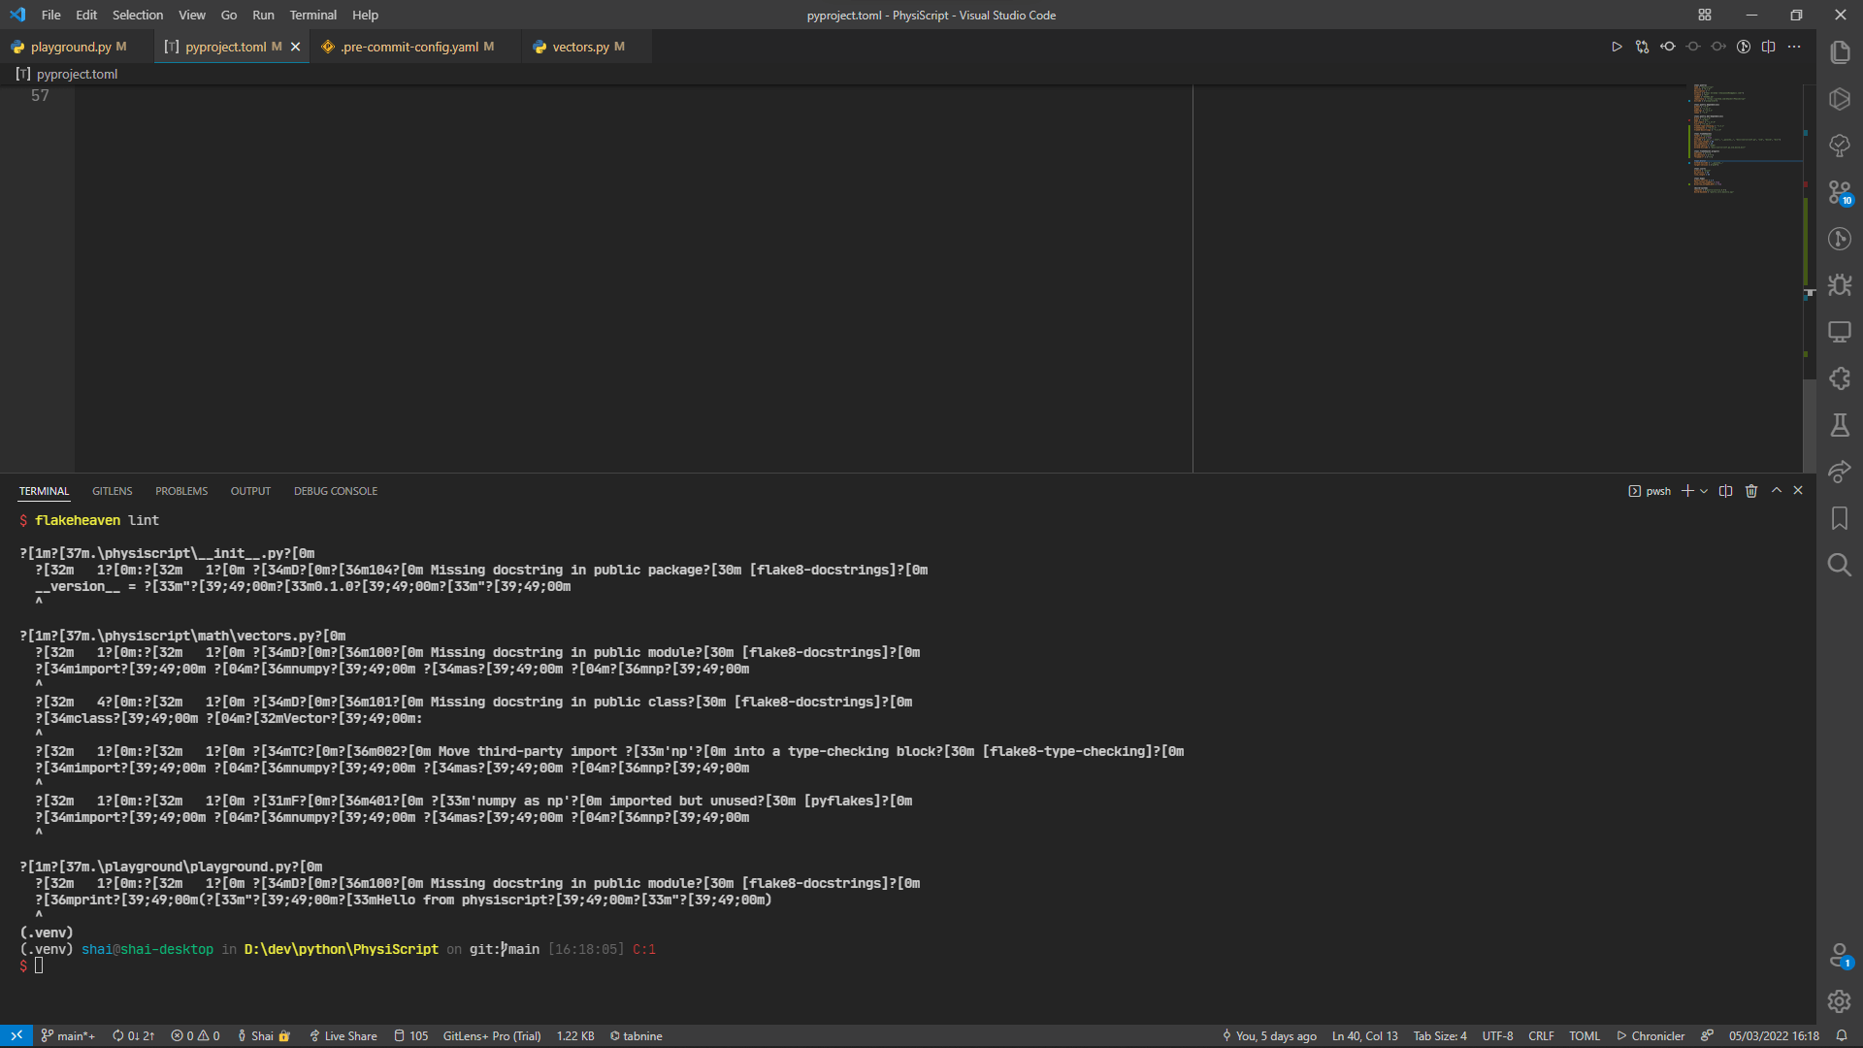Screen dimensions: 1863x1048
Task: Open the Help menu
Action: [x=365, y=15]
